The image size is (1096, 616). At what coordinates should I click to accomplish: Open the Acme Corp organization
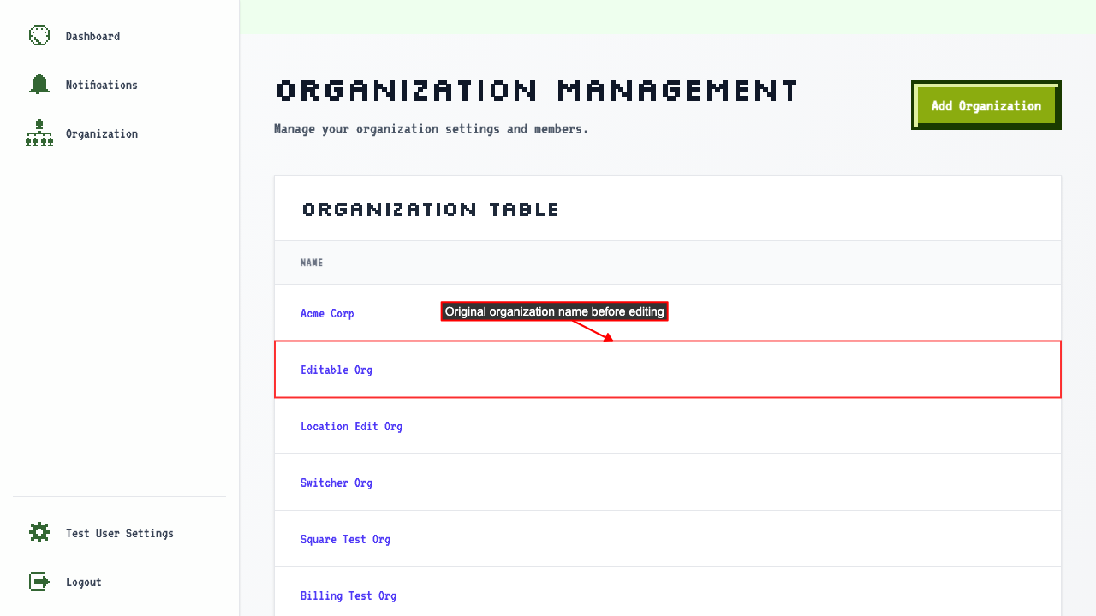click(x=327, y=313)
